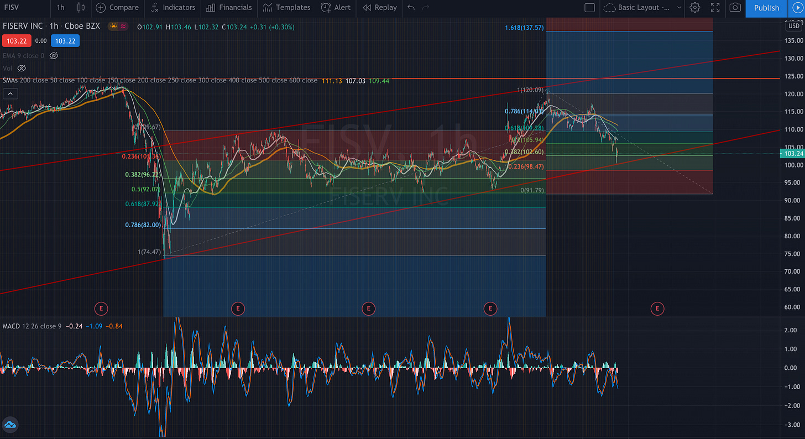Screen dimensions: 805x439
Task: Open chart settings gear
Action: point(695,8)
